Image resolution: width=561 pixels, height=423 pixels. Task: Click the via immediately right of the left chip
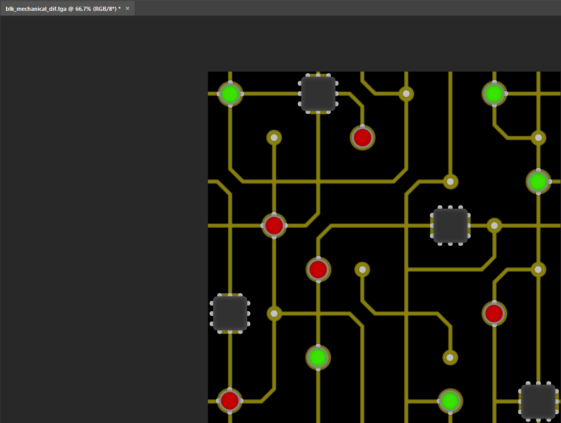274,313
